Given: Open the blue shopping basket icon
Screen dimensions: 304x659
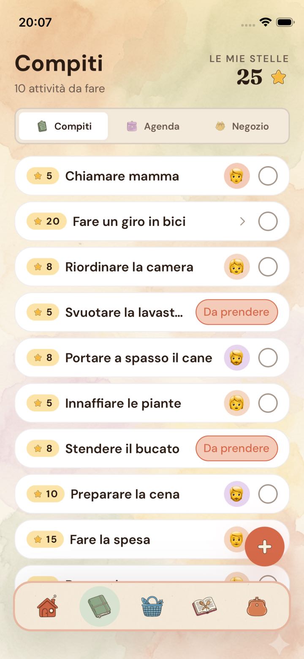Looking at the screenshot, I should point(152,606).
